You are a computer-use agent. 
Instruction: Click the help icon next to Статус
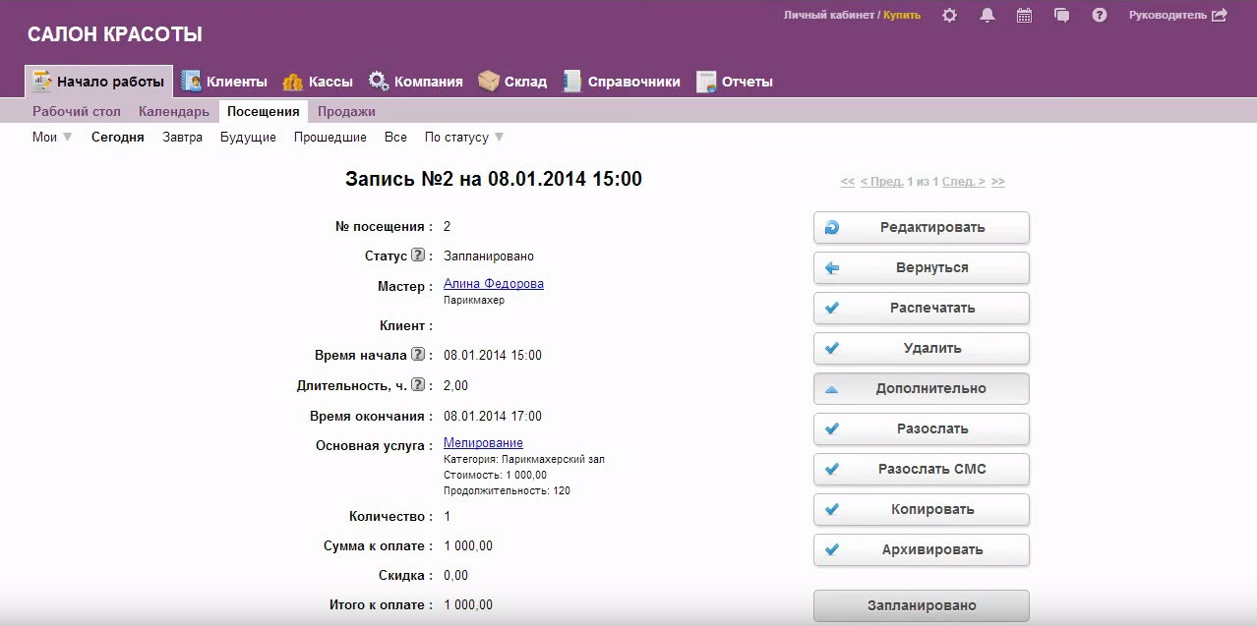point(418,256)
